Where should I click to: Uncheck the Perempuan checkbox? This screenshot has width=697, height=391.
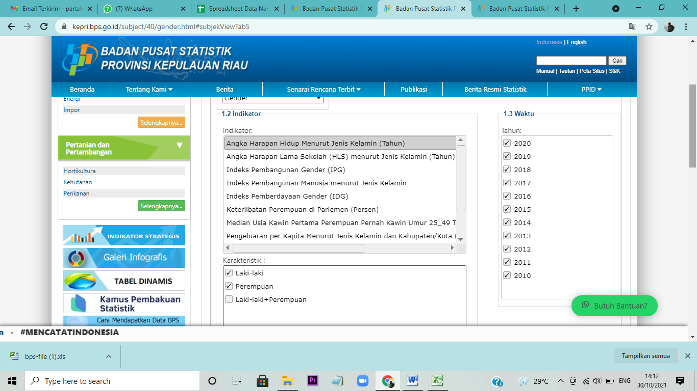click(229, 286)
